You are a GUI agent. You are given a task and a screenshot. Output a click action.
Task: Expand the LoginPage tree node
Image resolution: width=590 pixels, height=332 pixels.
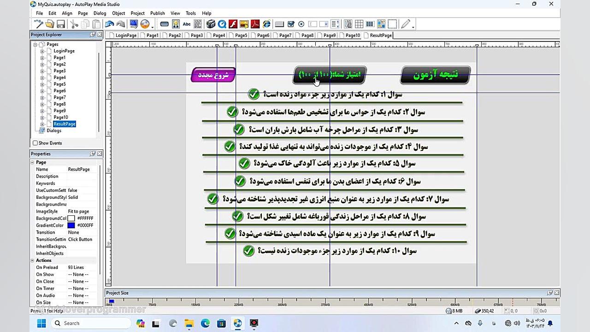click(x=42, y=51)
